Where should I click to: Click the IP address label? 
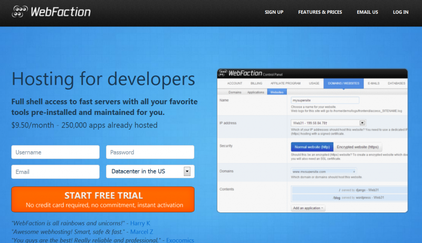pyautogui.click(x=228, y=123)
